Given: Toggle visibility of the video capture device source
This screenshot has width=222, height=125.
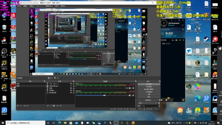Looking at the screenshot, I should click(x=71, y=86).
